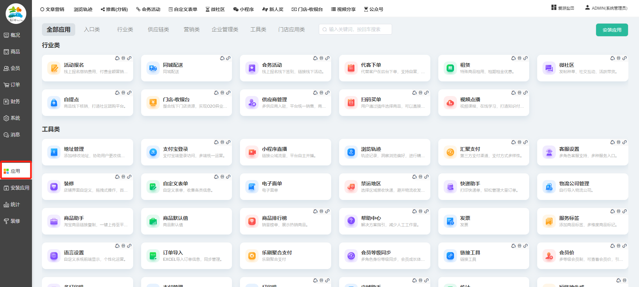
Task: Expand the ADMIN user account menu
Action: (606, 8)
